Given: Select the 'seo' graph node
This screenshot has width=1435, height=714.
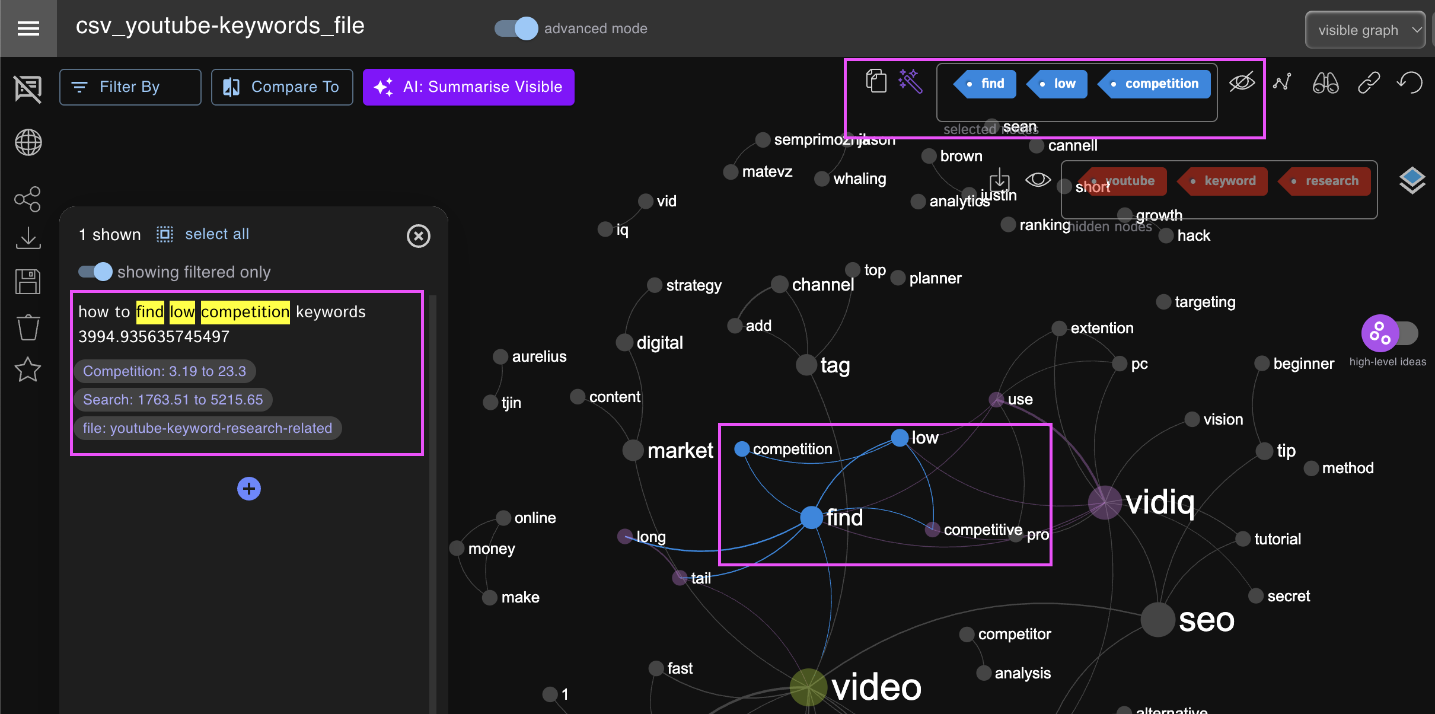Looking at the screenshot, I should tap(1157, 620).
